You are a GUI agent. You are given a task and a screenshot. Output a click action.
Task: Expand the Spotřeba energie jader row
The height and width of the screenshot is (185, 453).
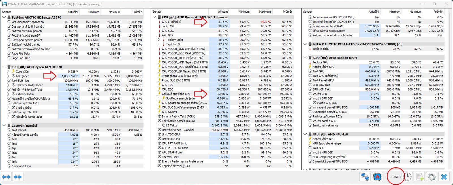159,98
